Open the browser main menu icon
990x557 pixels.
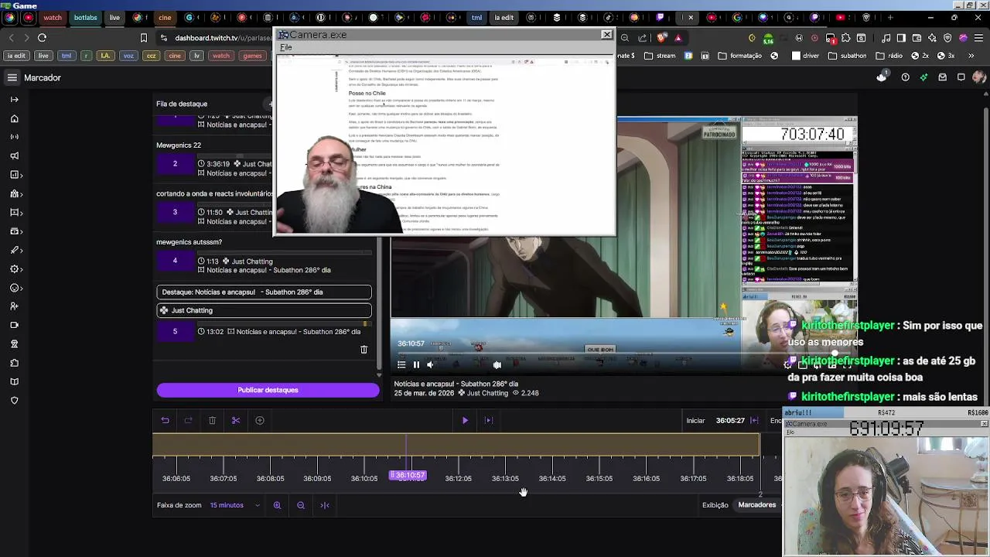click(978, 37)
